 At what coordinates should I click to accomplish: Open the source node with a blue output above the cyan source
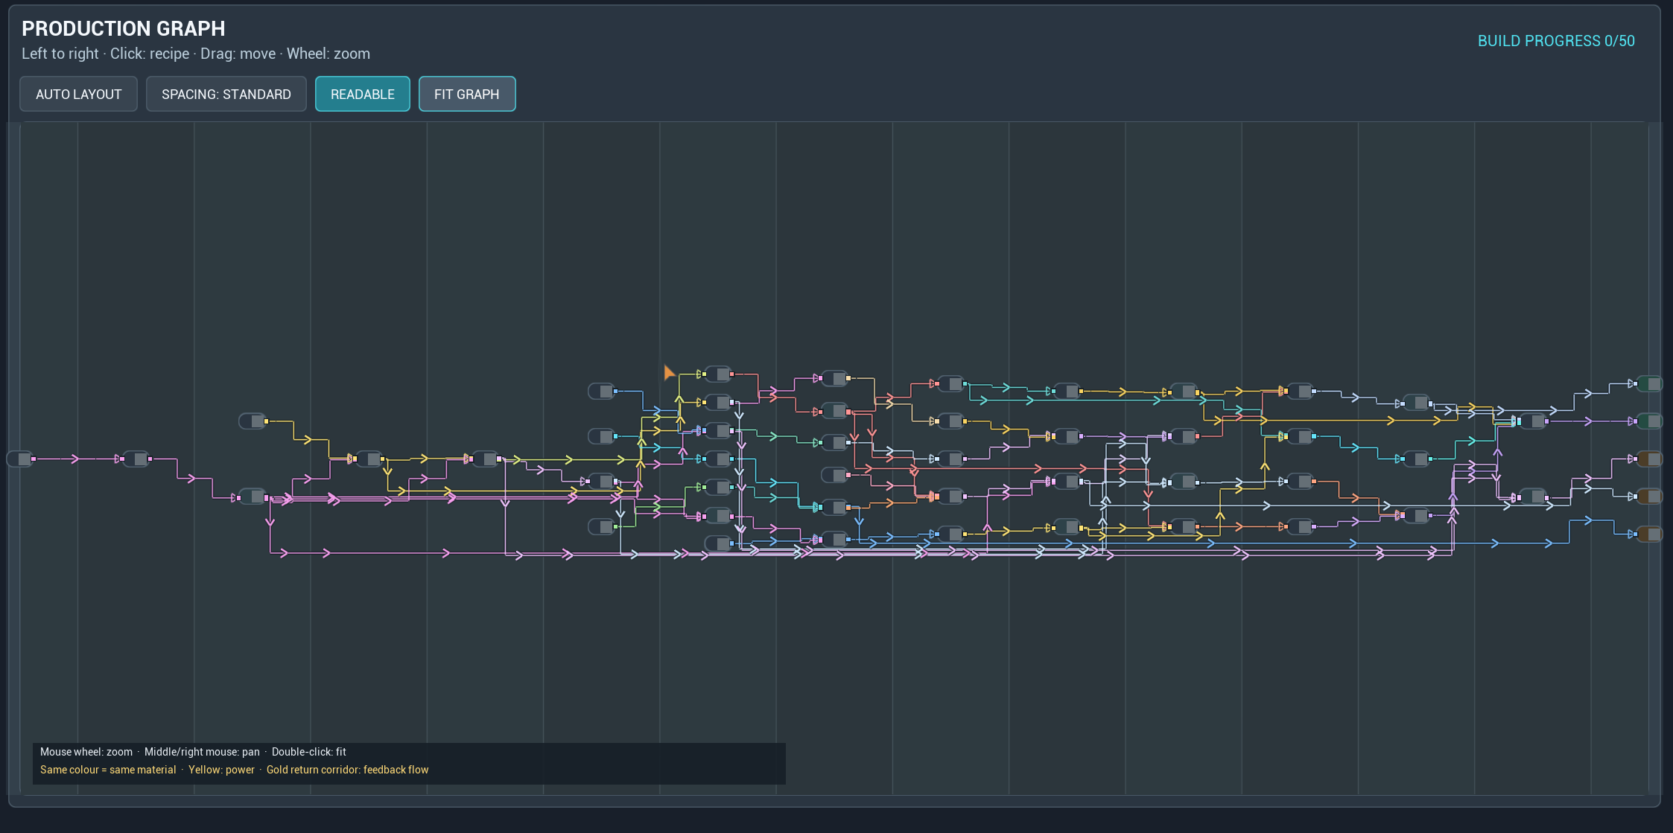pyautogui.click(x=602, y=391)
